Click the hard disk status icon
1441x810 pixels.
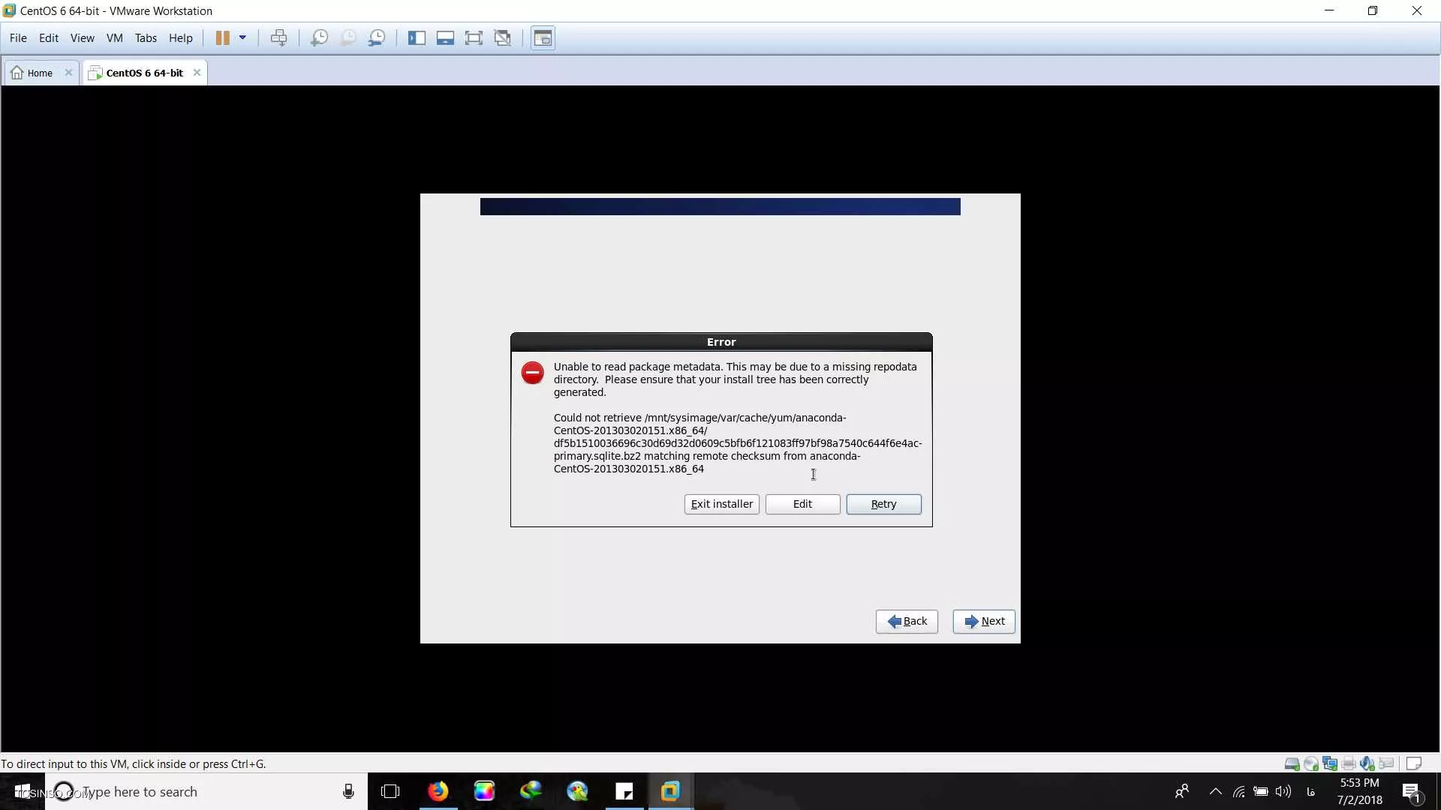pyautogui.click(x=1292, y=763)
